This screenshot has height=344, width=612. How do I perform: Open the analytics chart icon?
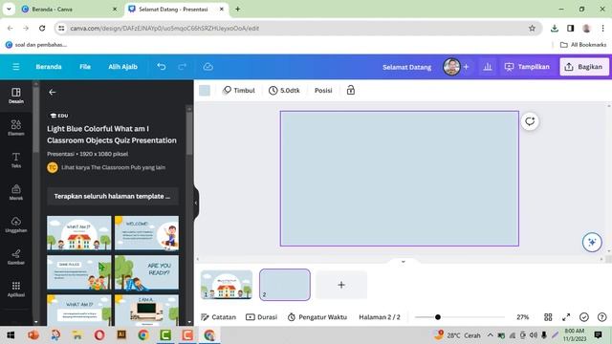488,67
